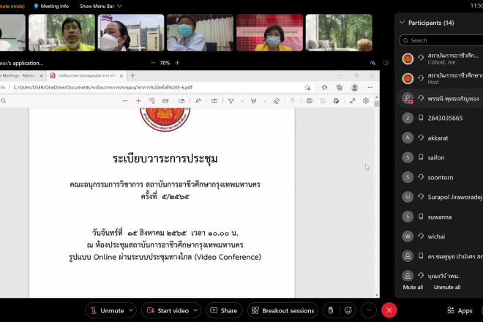Select the Highlight tool
Image resolution: width=483 pixels, height=322 pixels.
tap(253, 101)
